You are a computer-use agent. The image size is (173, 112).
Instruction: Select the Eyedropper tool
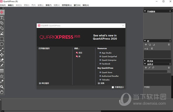(x=2, y=82)
